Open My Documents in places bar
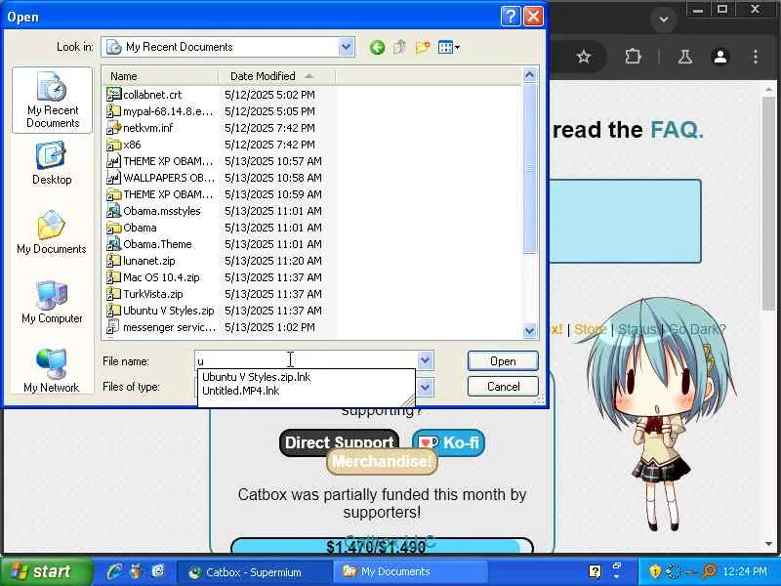781x586 pixels. click(x=52, y=232)
